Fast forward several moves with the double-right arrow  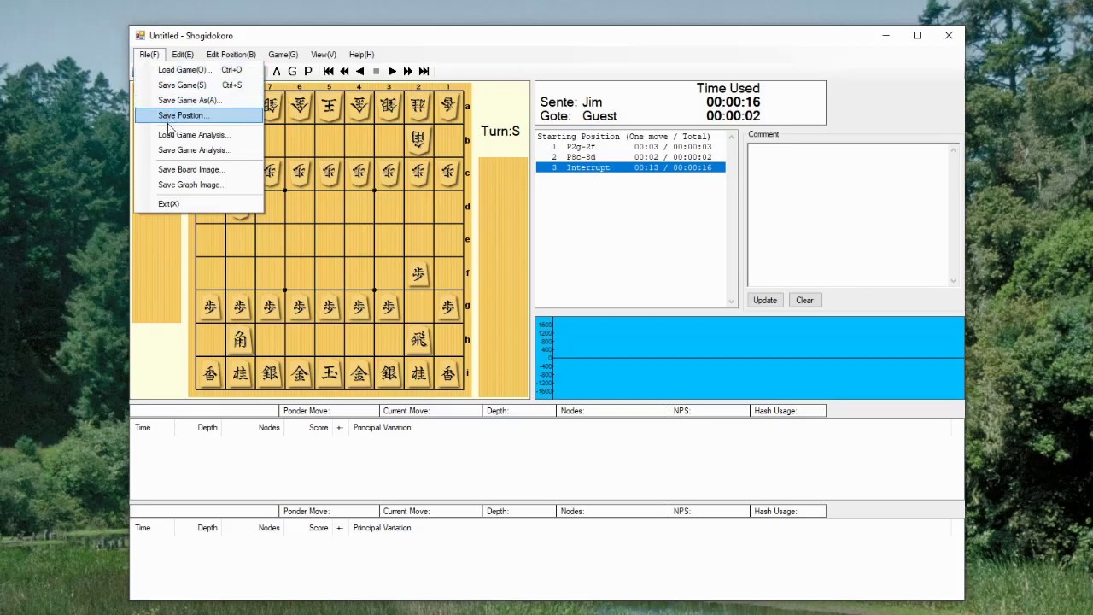pyautogui.click(x=407, y=72)
